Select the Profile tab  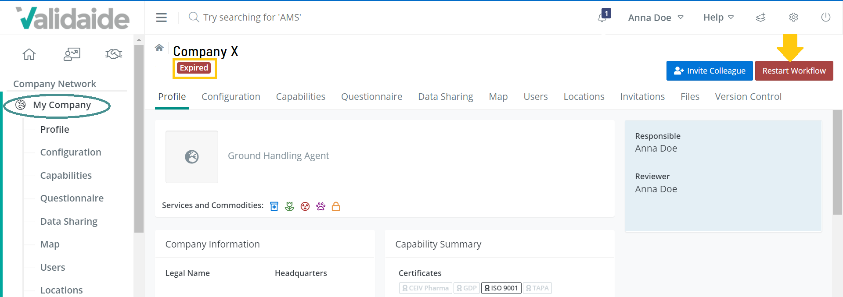[x=172, y=97]
